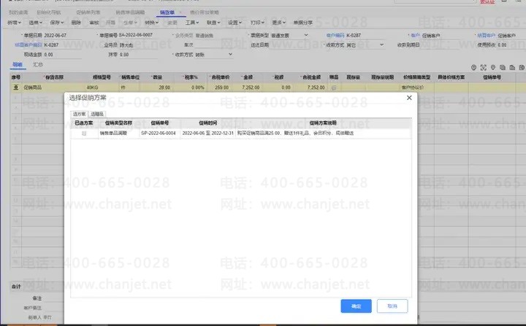Click the 单据日期 field 2022-06-07

pos(63,35)
